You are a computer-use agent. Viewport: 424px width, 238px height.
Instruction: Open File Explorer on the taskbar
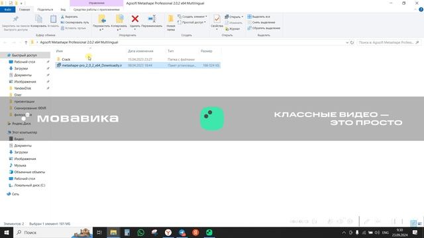[113, 232]
